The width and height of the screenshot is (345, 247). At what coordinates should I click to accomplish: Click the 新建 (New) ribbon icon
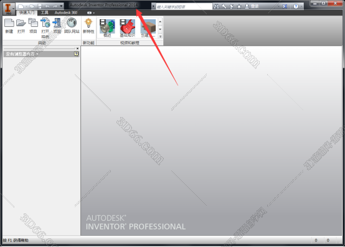point(9,26)
